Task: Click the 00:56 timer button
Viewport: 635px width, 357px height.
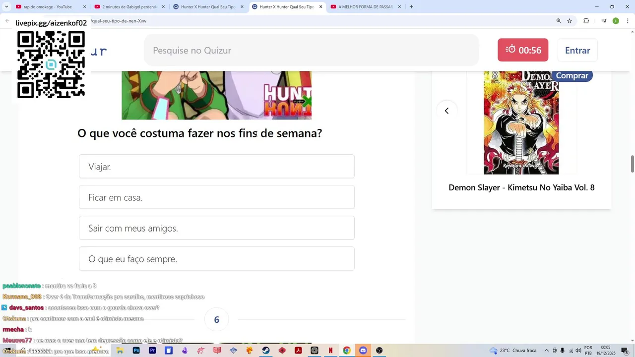Action: [x=523, y=50]
